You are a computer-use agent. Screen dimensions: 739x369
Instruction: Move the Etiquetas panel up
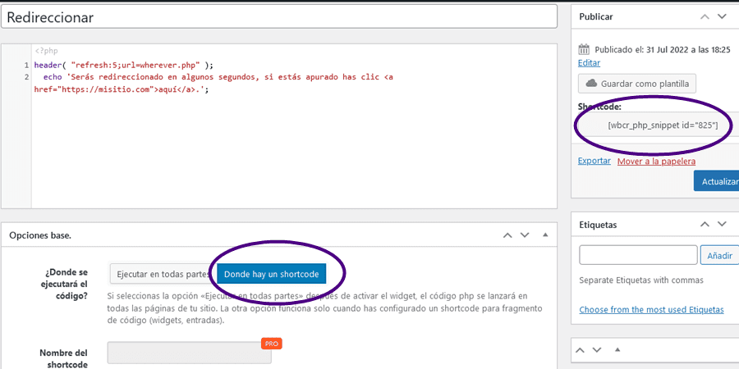point(705,224)
